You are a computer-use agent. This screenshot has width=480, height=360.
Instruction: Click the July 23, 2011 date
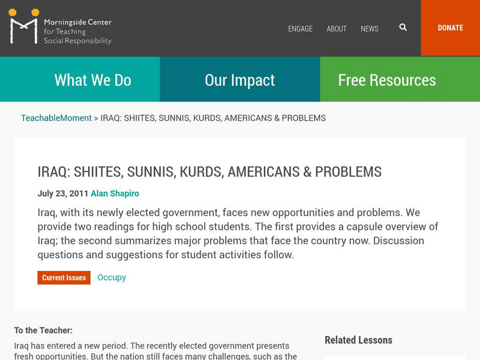(63, 193)
